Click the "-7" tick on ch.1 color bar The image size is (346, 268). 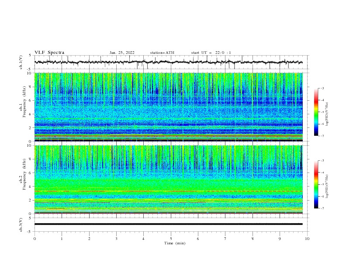pos(322,136)
